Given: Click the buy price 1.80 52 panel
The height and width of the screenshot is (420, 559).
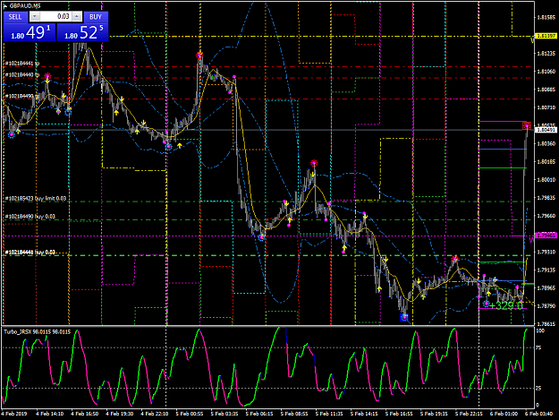Looking at the screenshot, I should tap(82, 32).
